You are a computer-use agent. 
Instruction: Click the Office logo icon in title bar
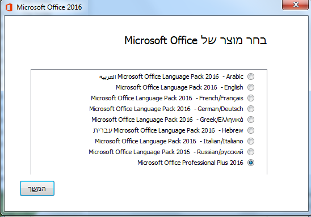click(9, 7)
